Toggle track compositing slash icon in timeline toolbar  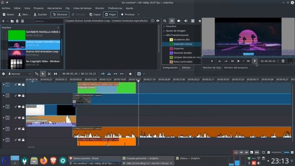pyautogui.click(x=36, y=74)
